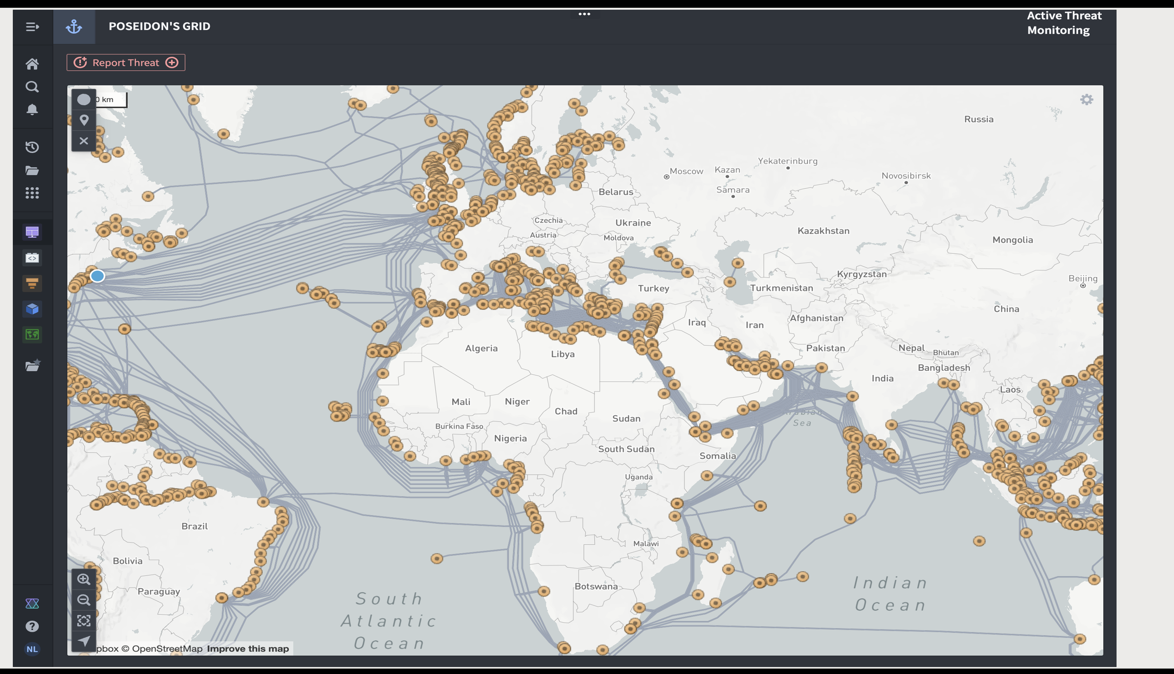The width and height of the screenshot is (1174, 674).
Task: Open the blue cube app
Action: tap(32, 309)
